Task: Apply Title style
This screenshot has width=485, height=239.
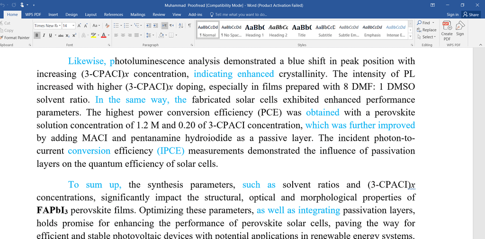Action: click(302, 30)
